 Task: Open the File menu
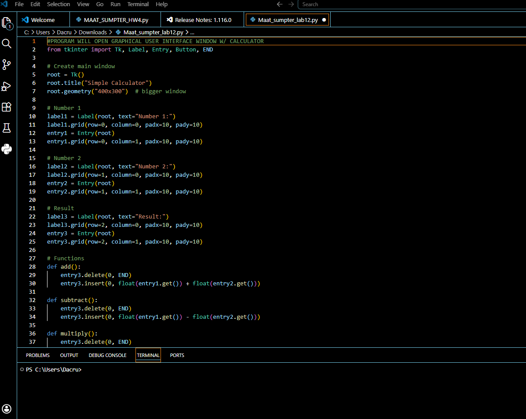click(19, 4)
